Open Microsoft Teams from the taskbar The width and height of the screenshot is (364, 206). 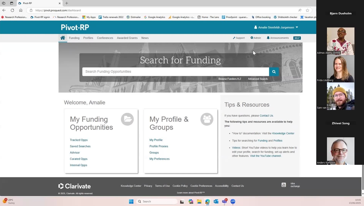click(x=225, y=201)
